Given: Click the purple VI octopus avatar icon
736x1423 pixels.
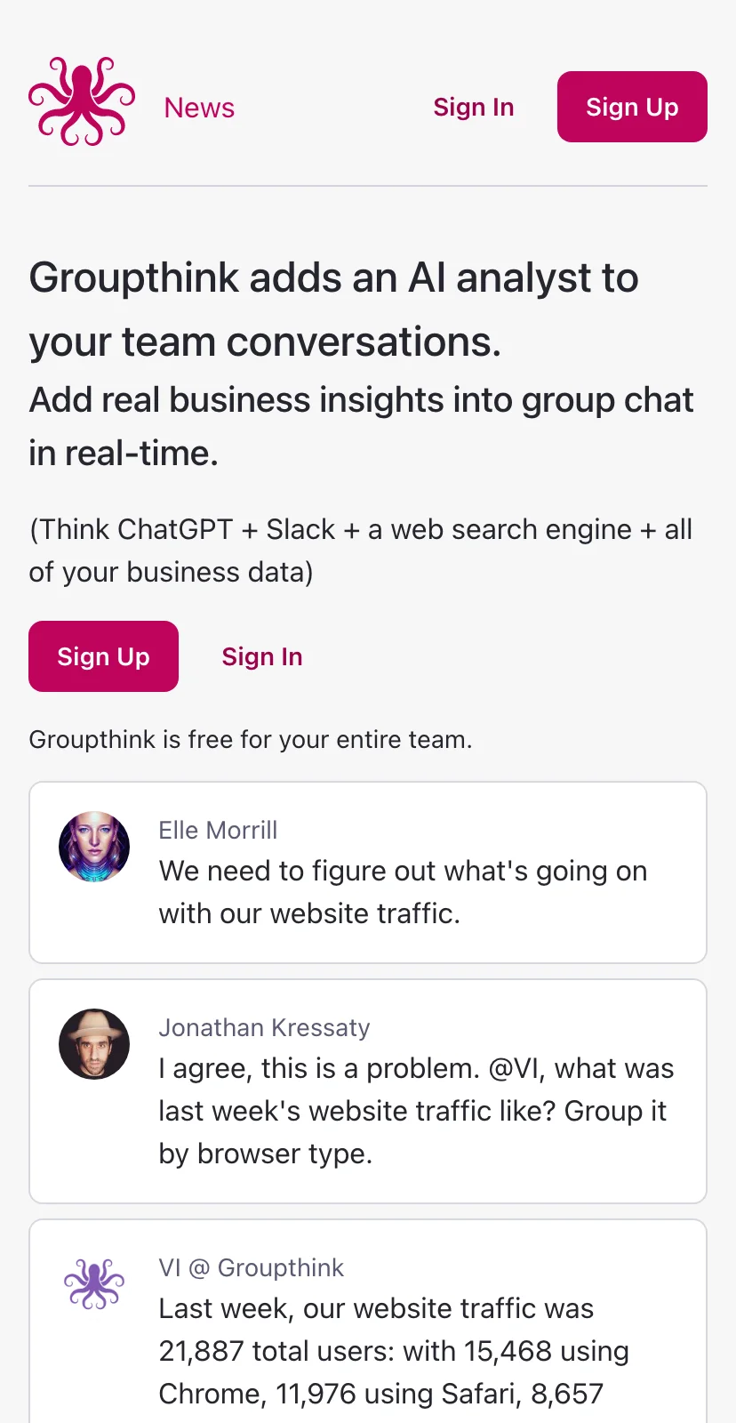Looking at the screenshot, I should [94, 1284].
